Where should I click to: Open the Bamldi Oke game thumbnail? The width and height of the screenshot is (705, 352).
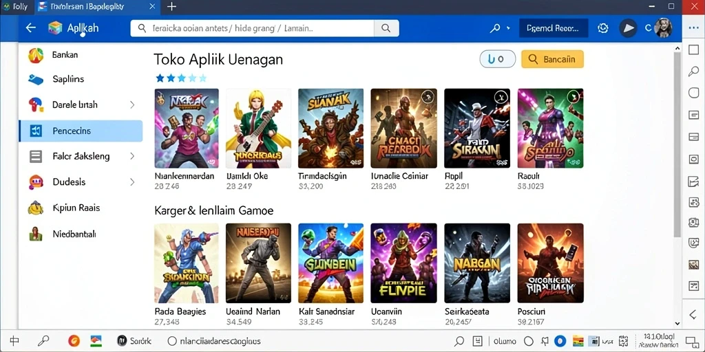(x=258, y=129)
